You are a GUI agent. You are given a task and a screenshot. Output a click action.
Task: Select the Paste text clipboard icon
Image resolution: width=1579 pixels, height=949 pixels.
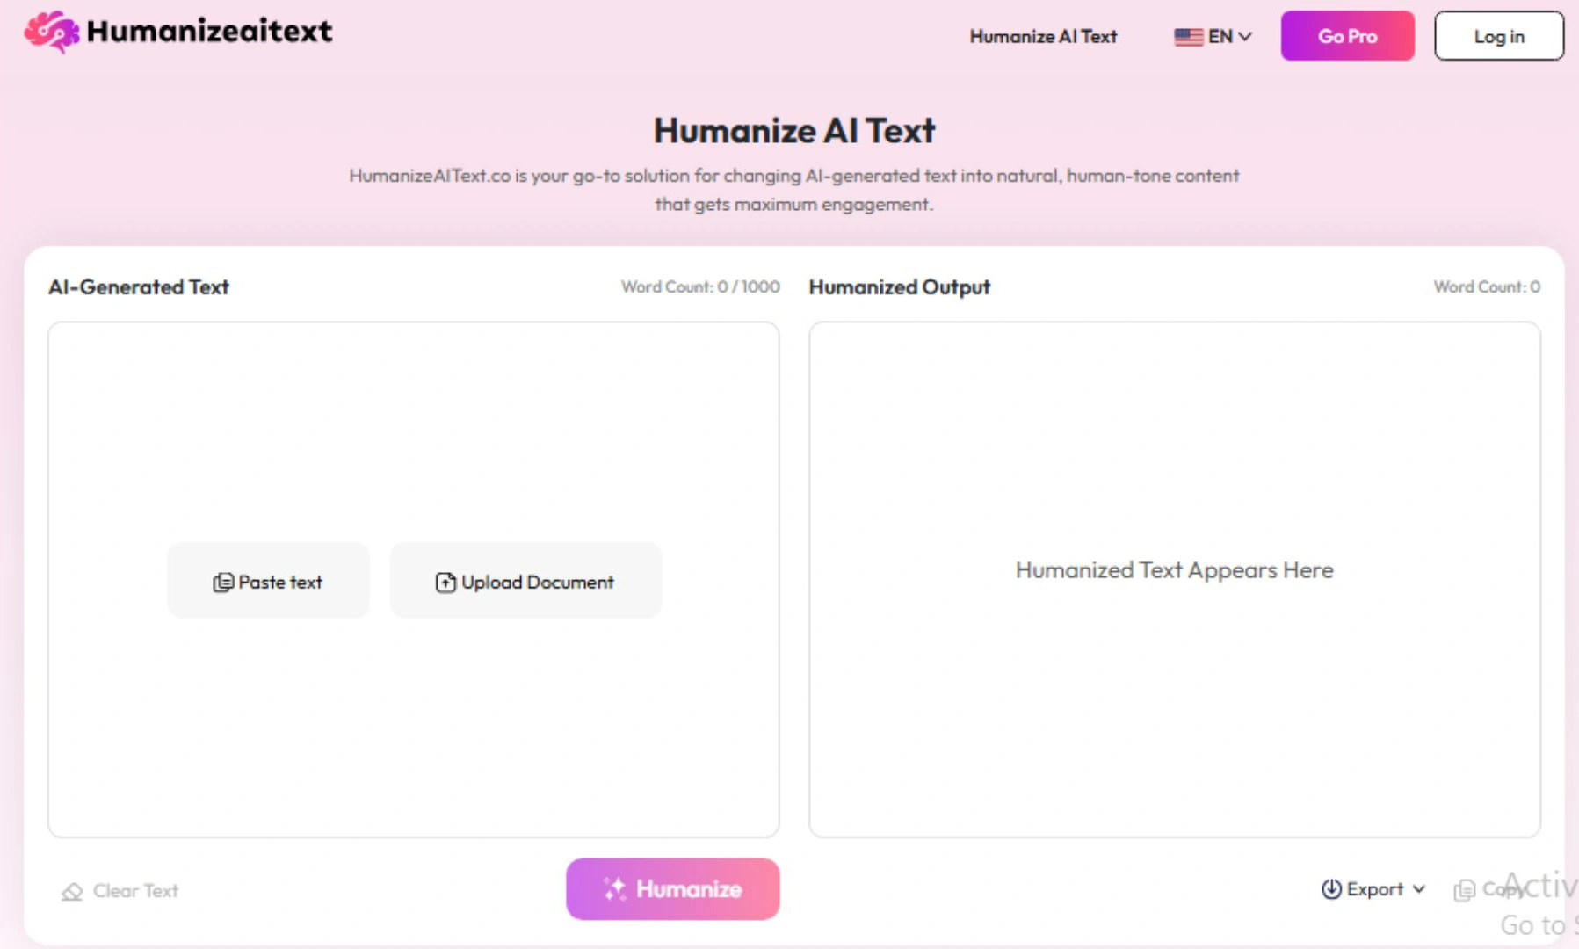[x=222, y=581]
